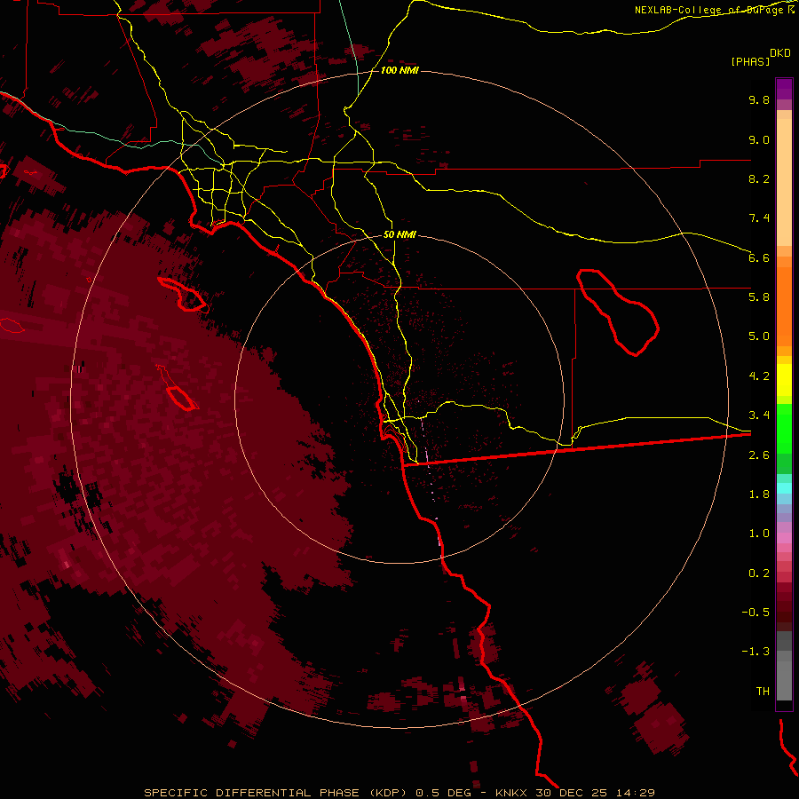The height and width of the screenshot is (799, 799).
Task: Pick the peach swatch beside 8.2
Action: click(784, 182)
